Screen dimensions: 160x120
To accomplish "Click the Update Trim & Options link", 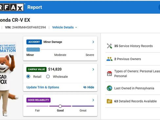I will pos(43,87).
